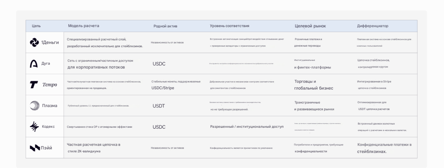Screen dimensions: 444x168
Task: Click the USDT cell in Плазма row
Action: pyautogui.click(x=159, y=106)
